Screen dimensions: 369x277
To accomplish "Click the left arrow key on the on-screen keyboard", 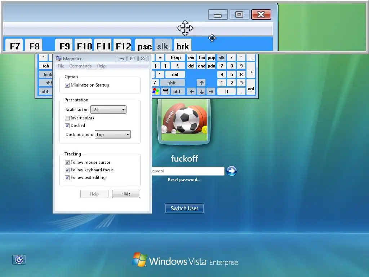I will click(x=192, y=91).
